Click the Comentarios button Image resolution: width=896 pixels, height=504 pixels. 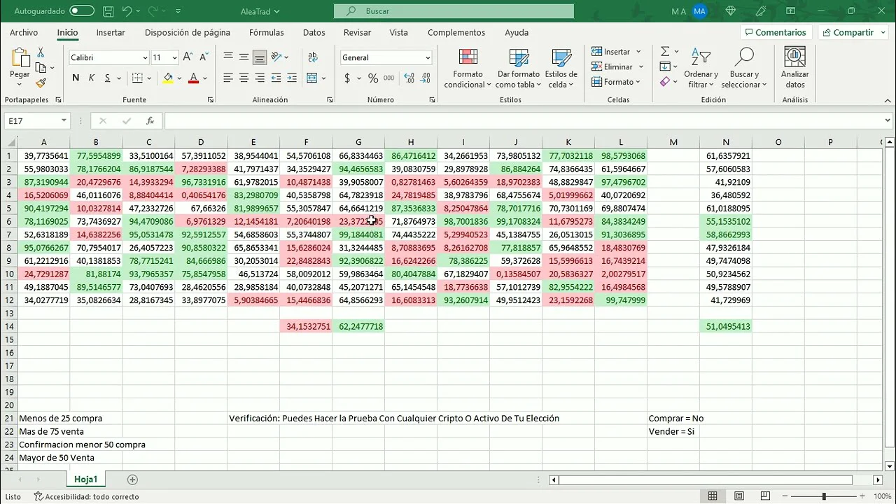(x=775, y=32)
